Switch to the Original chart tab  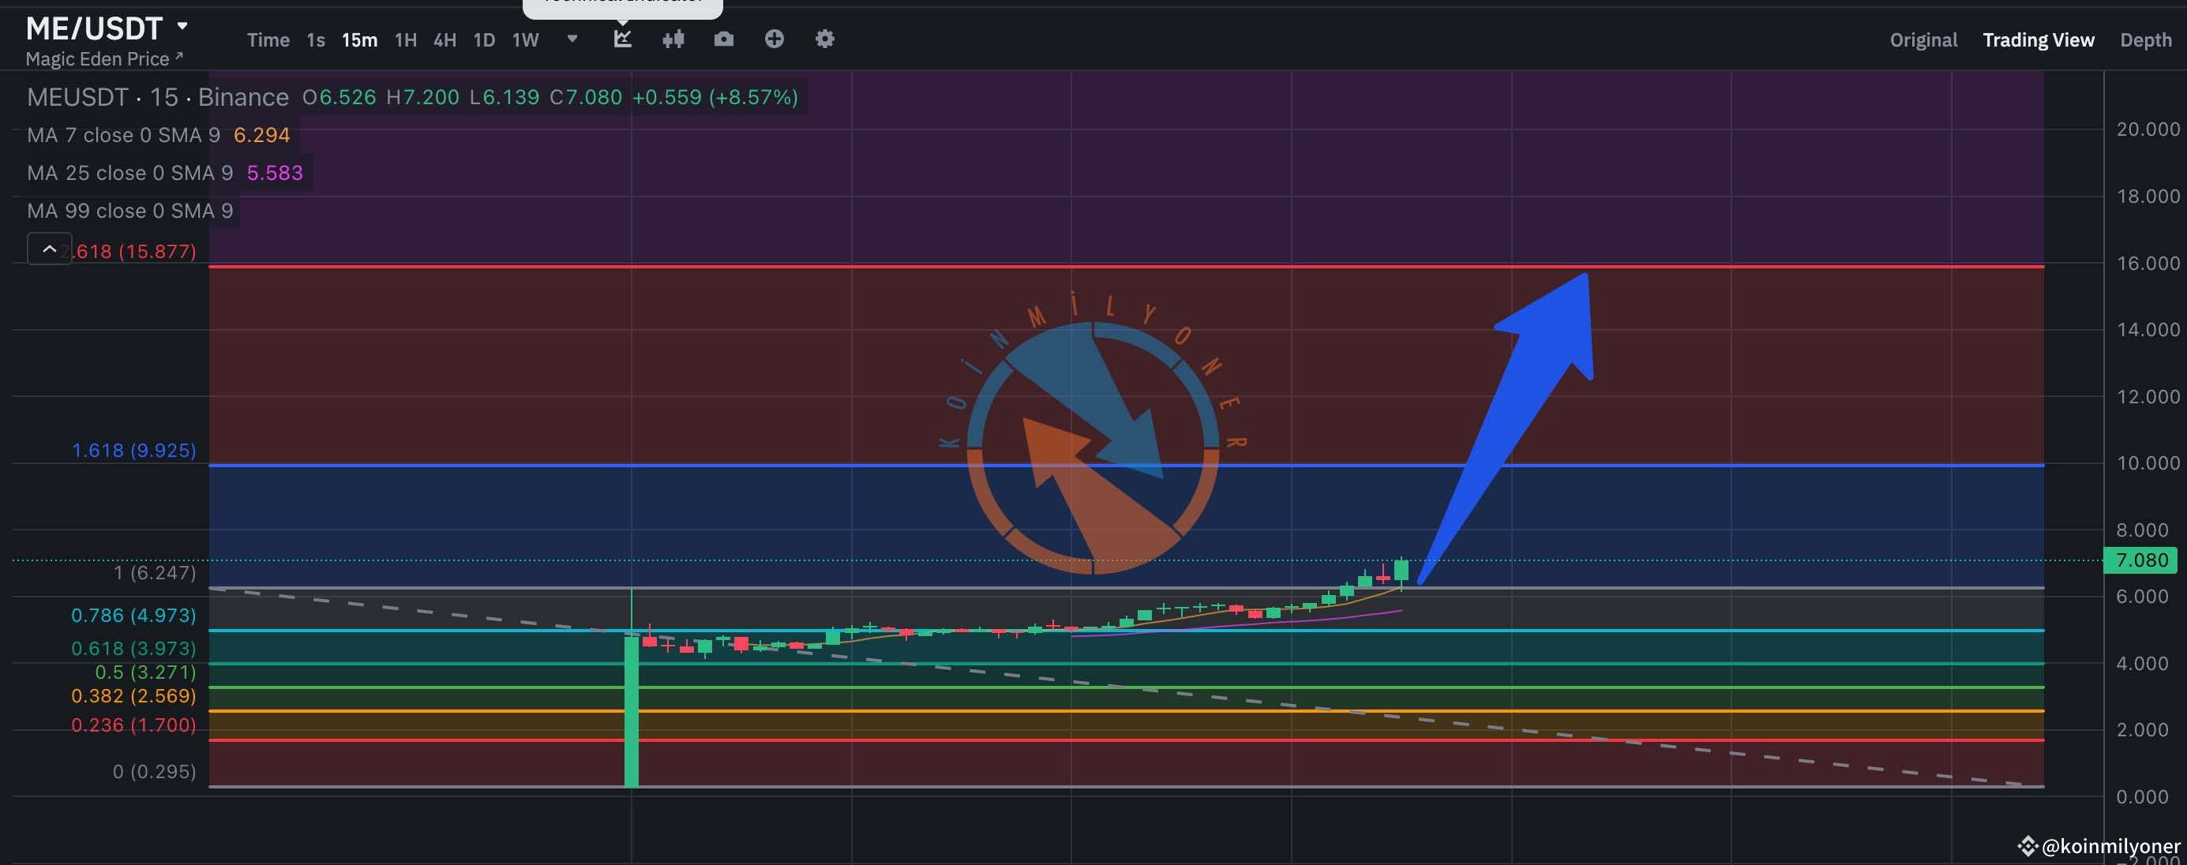click(x=1923, y=39)
